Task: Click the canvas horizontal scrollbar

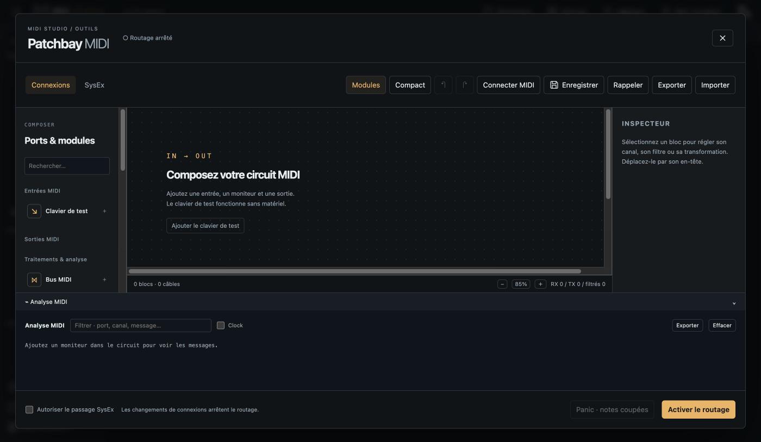Action: [355, 271]
